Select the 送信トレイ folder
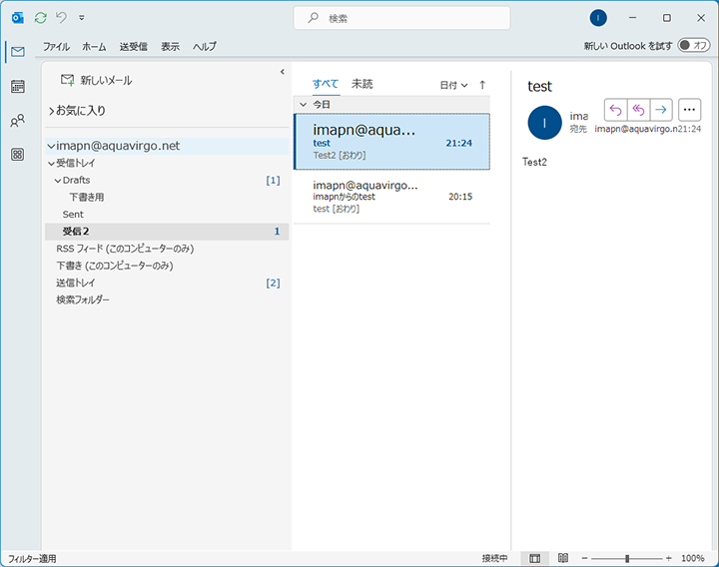The width and height of the screenshot is (719, 567). click(167, 283)
